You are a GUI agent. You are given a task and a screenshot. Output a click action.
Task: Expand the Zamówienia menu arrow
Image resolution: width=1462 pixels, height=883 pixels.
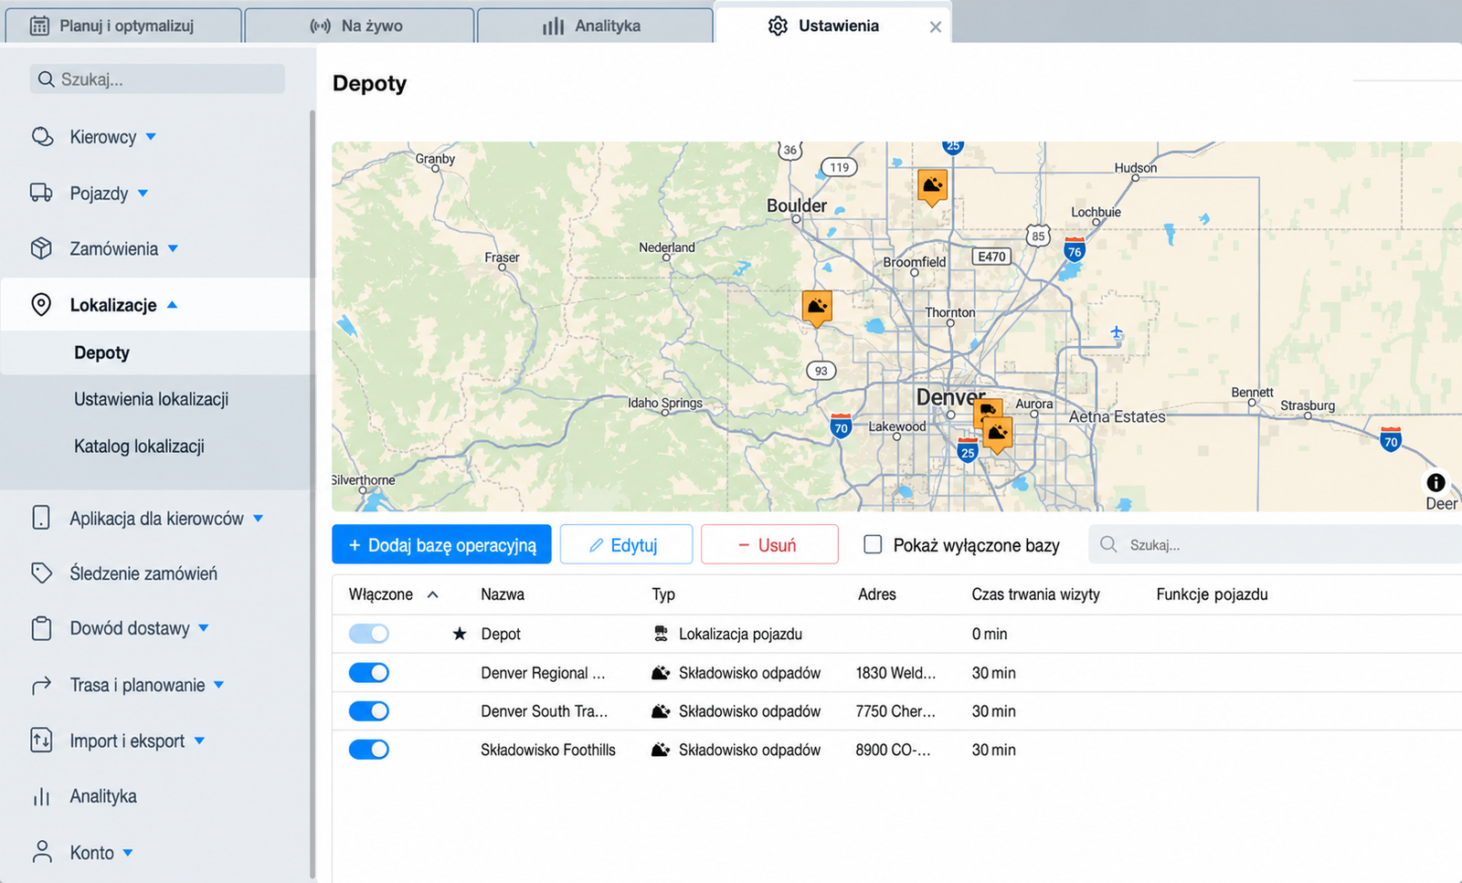click(x=173, y=248)
